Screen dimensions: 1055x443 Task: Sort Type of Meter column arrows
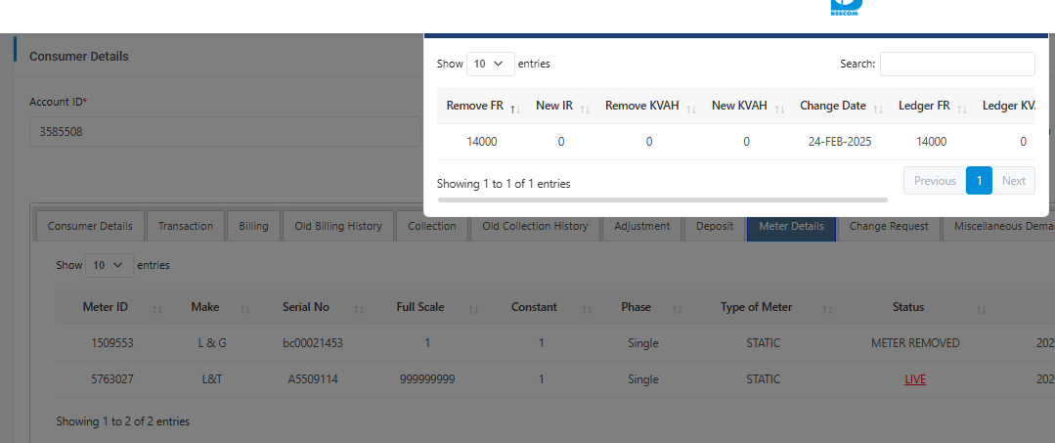coord(827,310)
